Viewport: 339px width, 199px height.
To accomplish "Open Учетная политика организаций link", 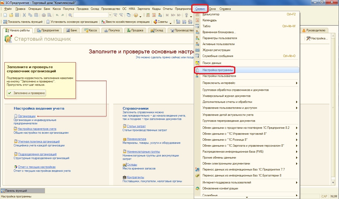I will [39, 141].
